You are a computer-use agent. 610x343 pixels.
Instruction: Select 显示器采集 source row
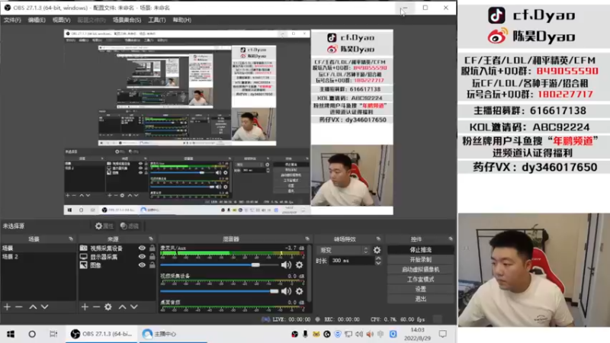click(117, 257)
